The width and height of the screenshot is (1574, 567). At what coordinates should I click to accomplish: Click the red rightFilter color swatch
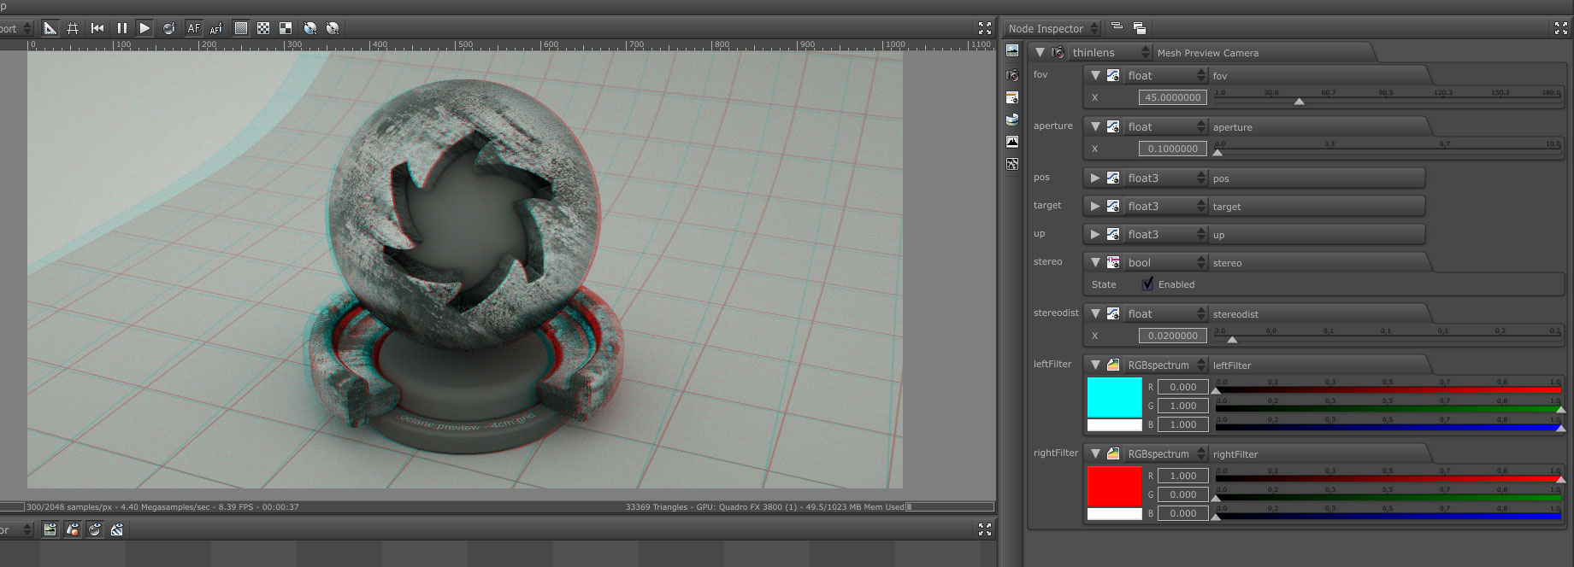[1114, 487]
